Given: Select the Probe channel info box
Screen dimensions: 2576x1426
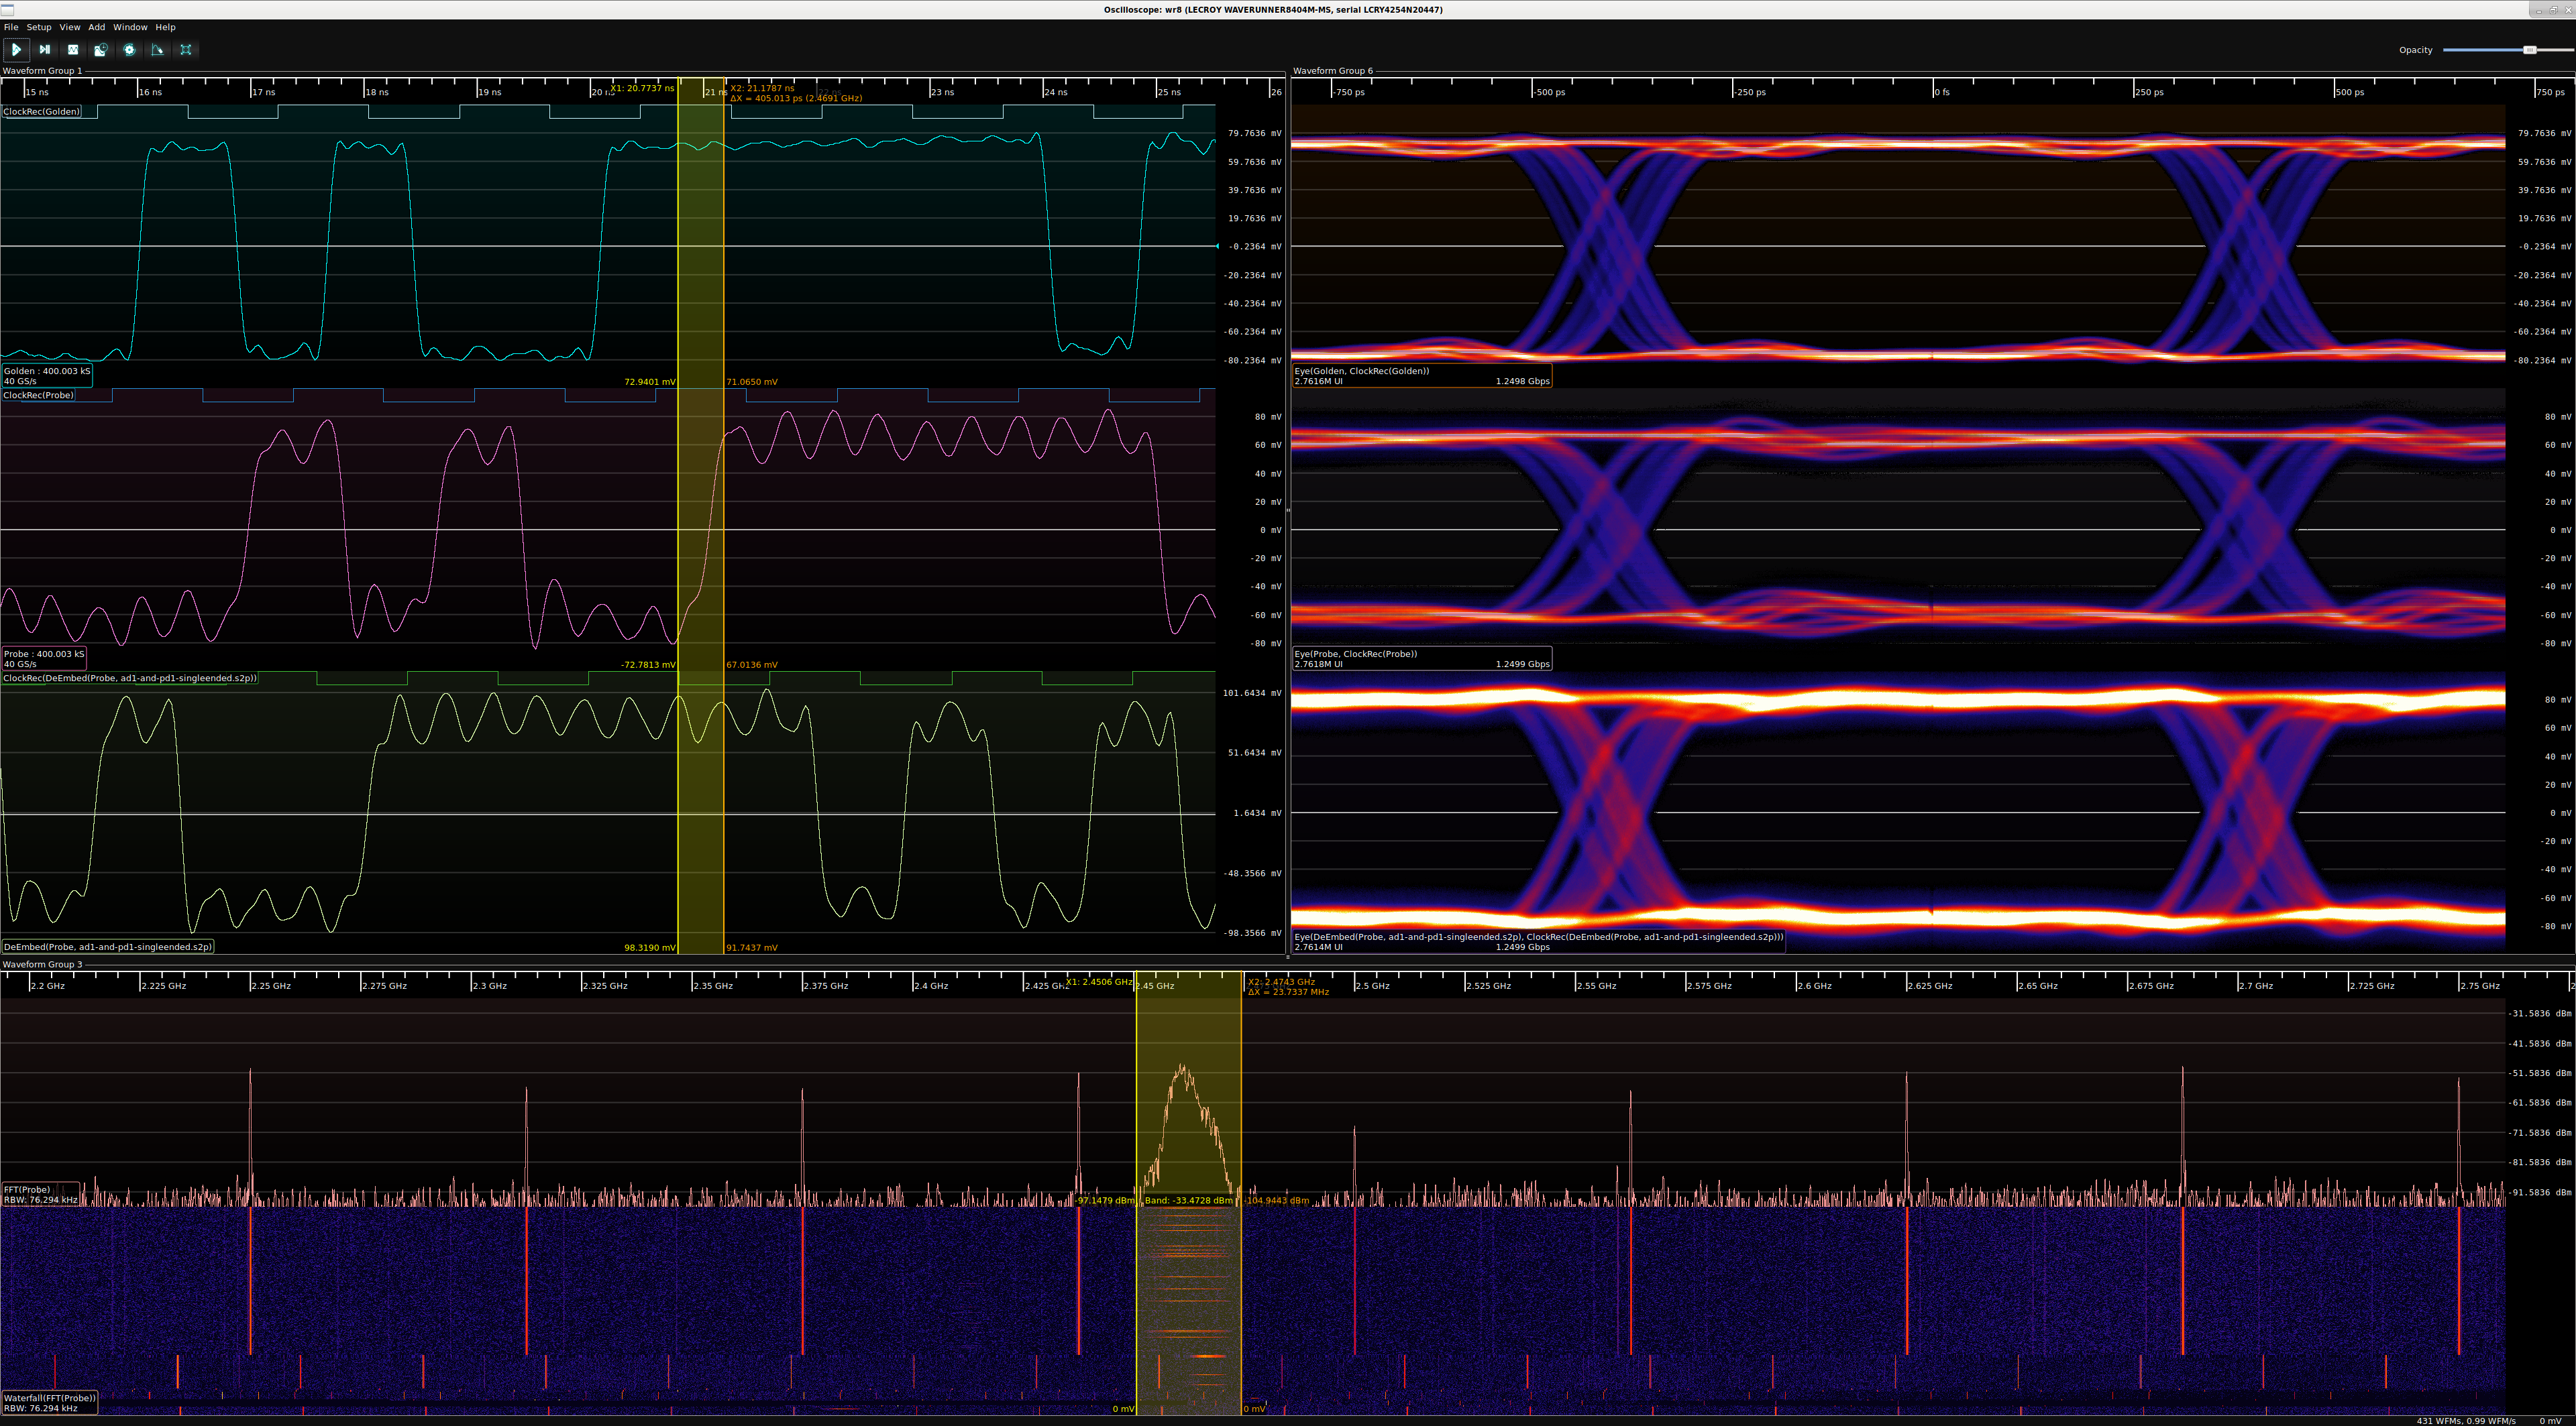Looking at the screenshot, I should (44, 658).
